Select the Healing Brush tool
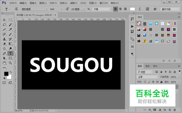This screenshot has width=182, height=113. tap(4, 34)
